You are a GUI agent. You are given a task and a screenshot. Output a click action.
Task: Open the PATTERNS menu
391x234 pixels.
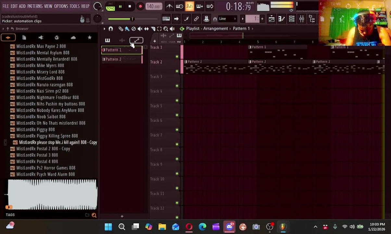35,6
